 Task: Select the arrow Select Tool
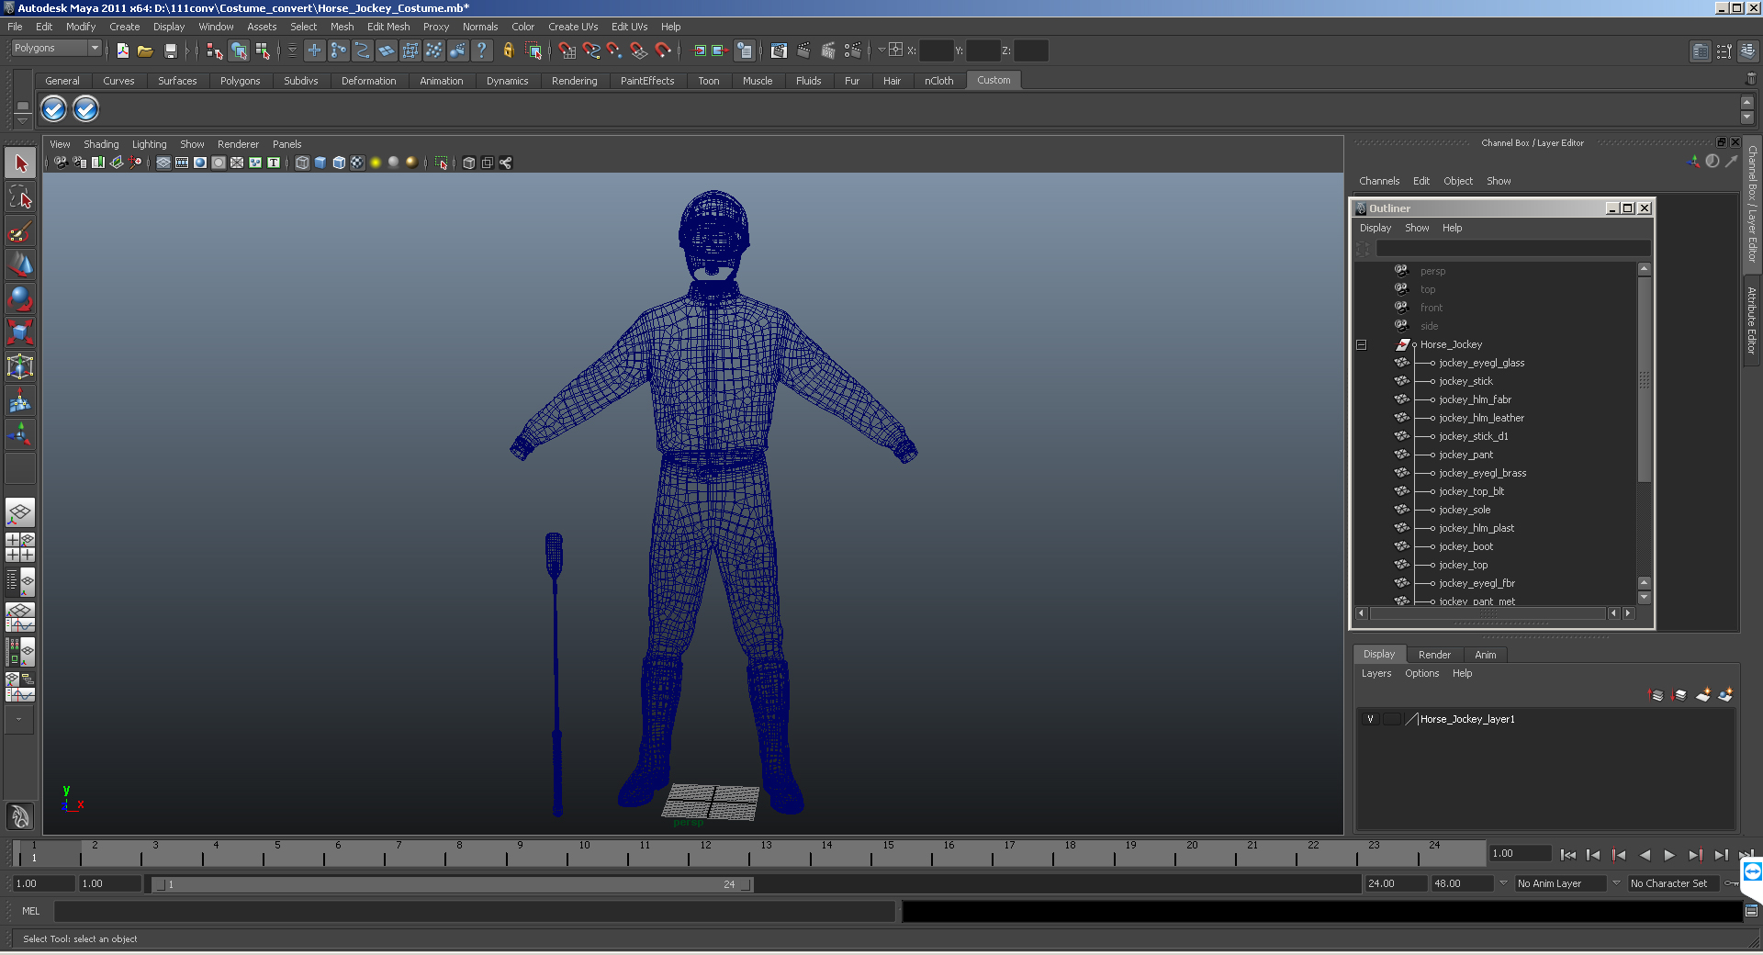pyautogui.click(x=20, y=164)
